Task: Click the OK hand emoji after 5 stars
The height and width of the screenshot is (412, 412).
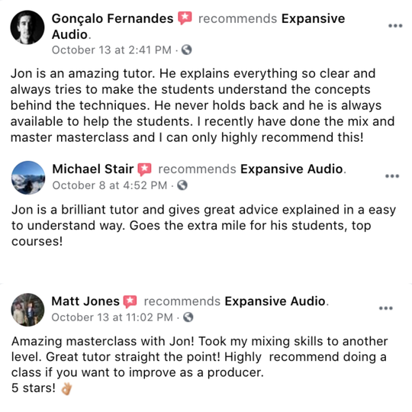Action: point(66,388)
